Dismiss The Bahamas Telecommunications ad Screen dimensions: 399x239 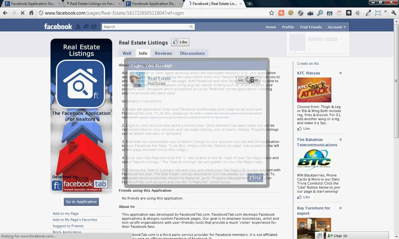[340, 140]
